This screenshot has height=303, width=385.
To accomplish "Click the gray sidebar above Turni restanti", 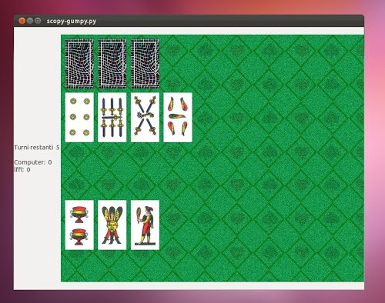I will pyautogui.click(x=37, y=85).
